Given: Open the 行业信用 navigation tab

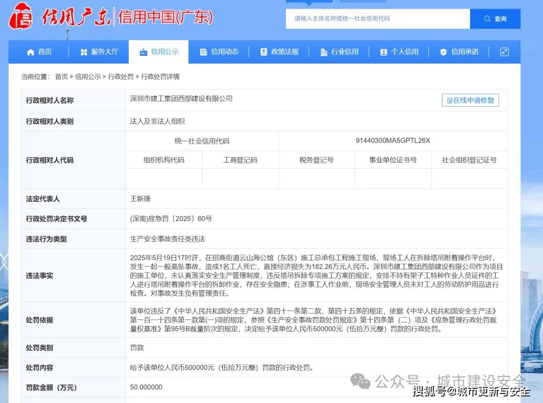Looking at the screenshot, I should (339, 52).
